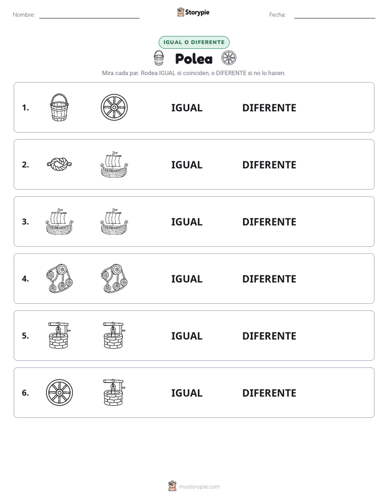Click the bucket icon in row 1
The width and height of the screenshot is (388, 502).
pyautogui.click(x=59, y=107)
